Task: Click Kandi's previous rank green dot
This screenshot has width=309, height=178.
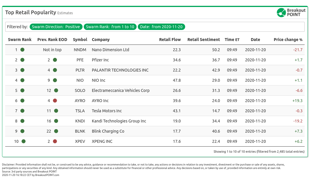Action: tap(56, 121)
